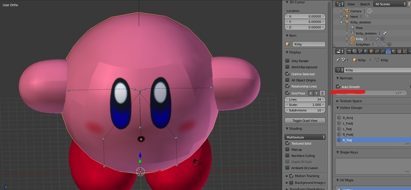
Task: Click the grid Lines value field
Action: pos(305,99)
